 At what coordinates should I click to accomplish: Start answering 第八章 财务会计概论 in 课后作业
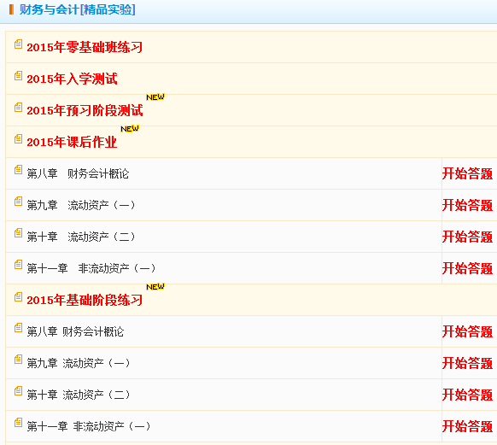tap(467, 173)
